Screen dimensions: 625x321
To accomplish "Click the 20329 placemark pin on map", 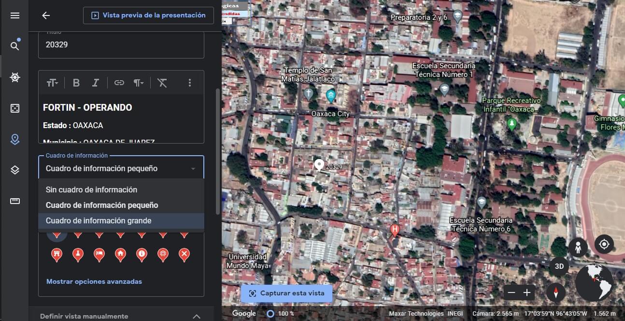I will point(319,165).
